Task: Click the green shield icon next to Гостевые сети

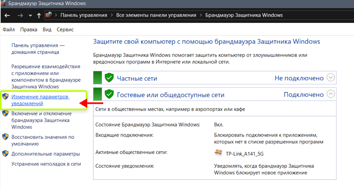Action: (109, 94)
